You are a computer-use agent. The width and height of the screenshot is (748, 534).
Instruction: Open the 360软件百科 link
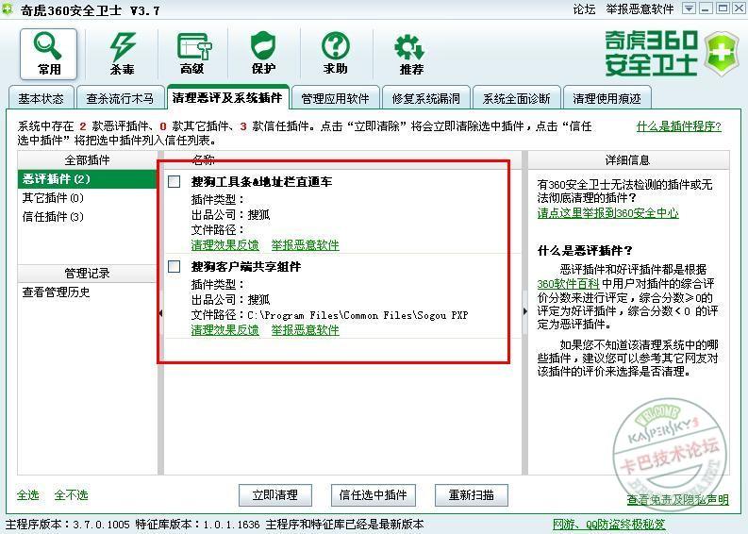568,284
